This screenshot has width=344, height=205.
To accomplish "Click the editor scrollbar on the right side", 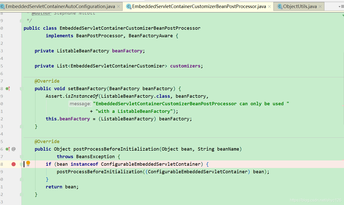I will coord(342,101).
